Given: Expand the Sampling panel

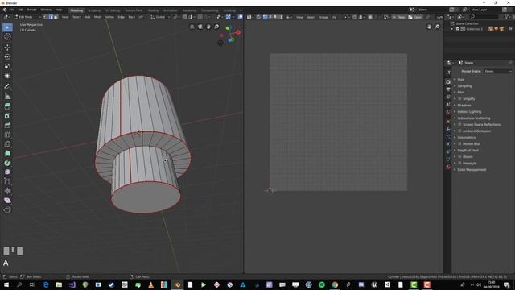Looking at the screenshot, I should 464,86.
